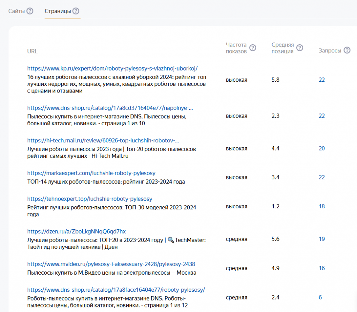Click the 'ТОП-14 лучших роботов-пылесосов' title
The height and width of the screenshot is (312, 357).
pos(106,181)
